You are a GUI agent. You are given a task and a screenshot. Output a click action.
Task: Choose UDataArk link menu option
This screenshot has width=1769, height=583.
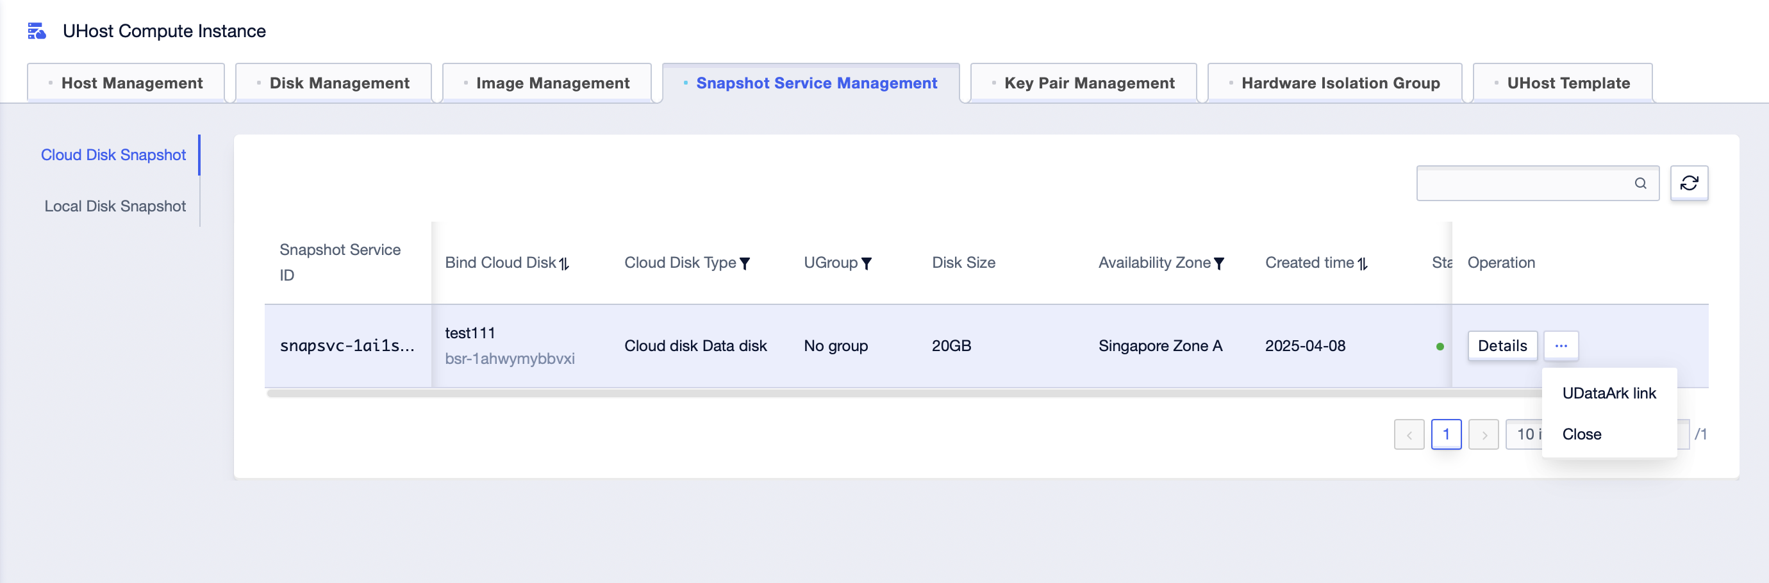[1609, 393]
